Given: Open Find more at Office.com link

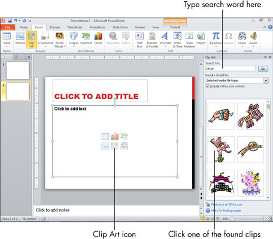Looking at the screenshot, I should (x=226, y=204).
